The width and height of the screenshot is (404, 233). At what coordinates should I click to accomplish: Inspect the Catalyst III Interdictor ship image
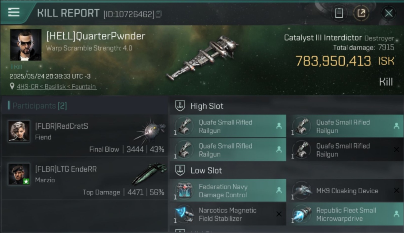click(x=202, y=58)
